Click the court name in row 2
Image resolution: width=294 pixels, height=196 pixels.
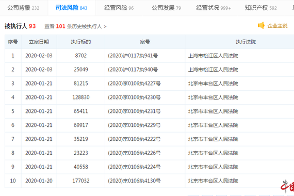pos(213,70)
